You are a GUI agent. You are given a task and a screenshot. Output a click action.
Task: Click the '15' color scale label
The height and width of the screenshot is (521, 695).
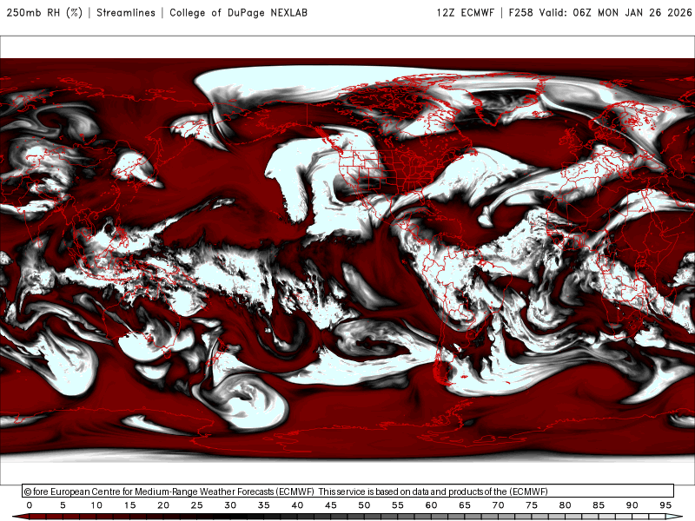pos(129,505)
